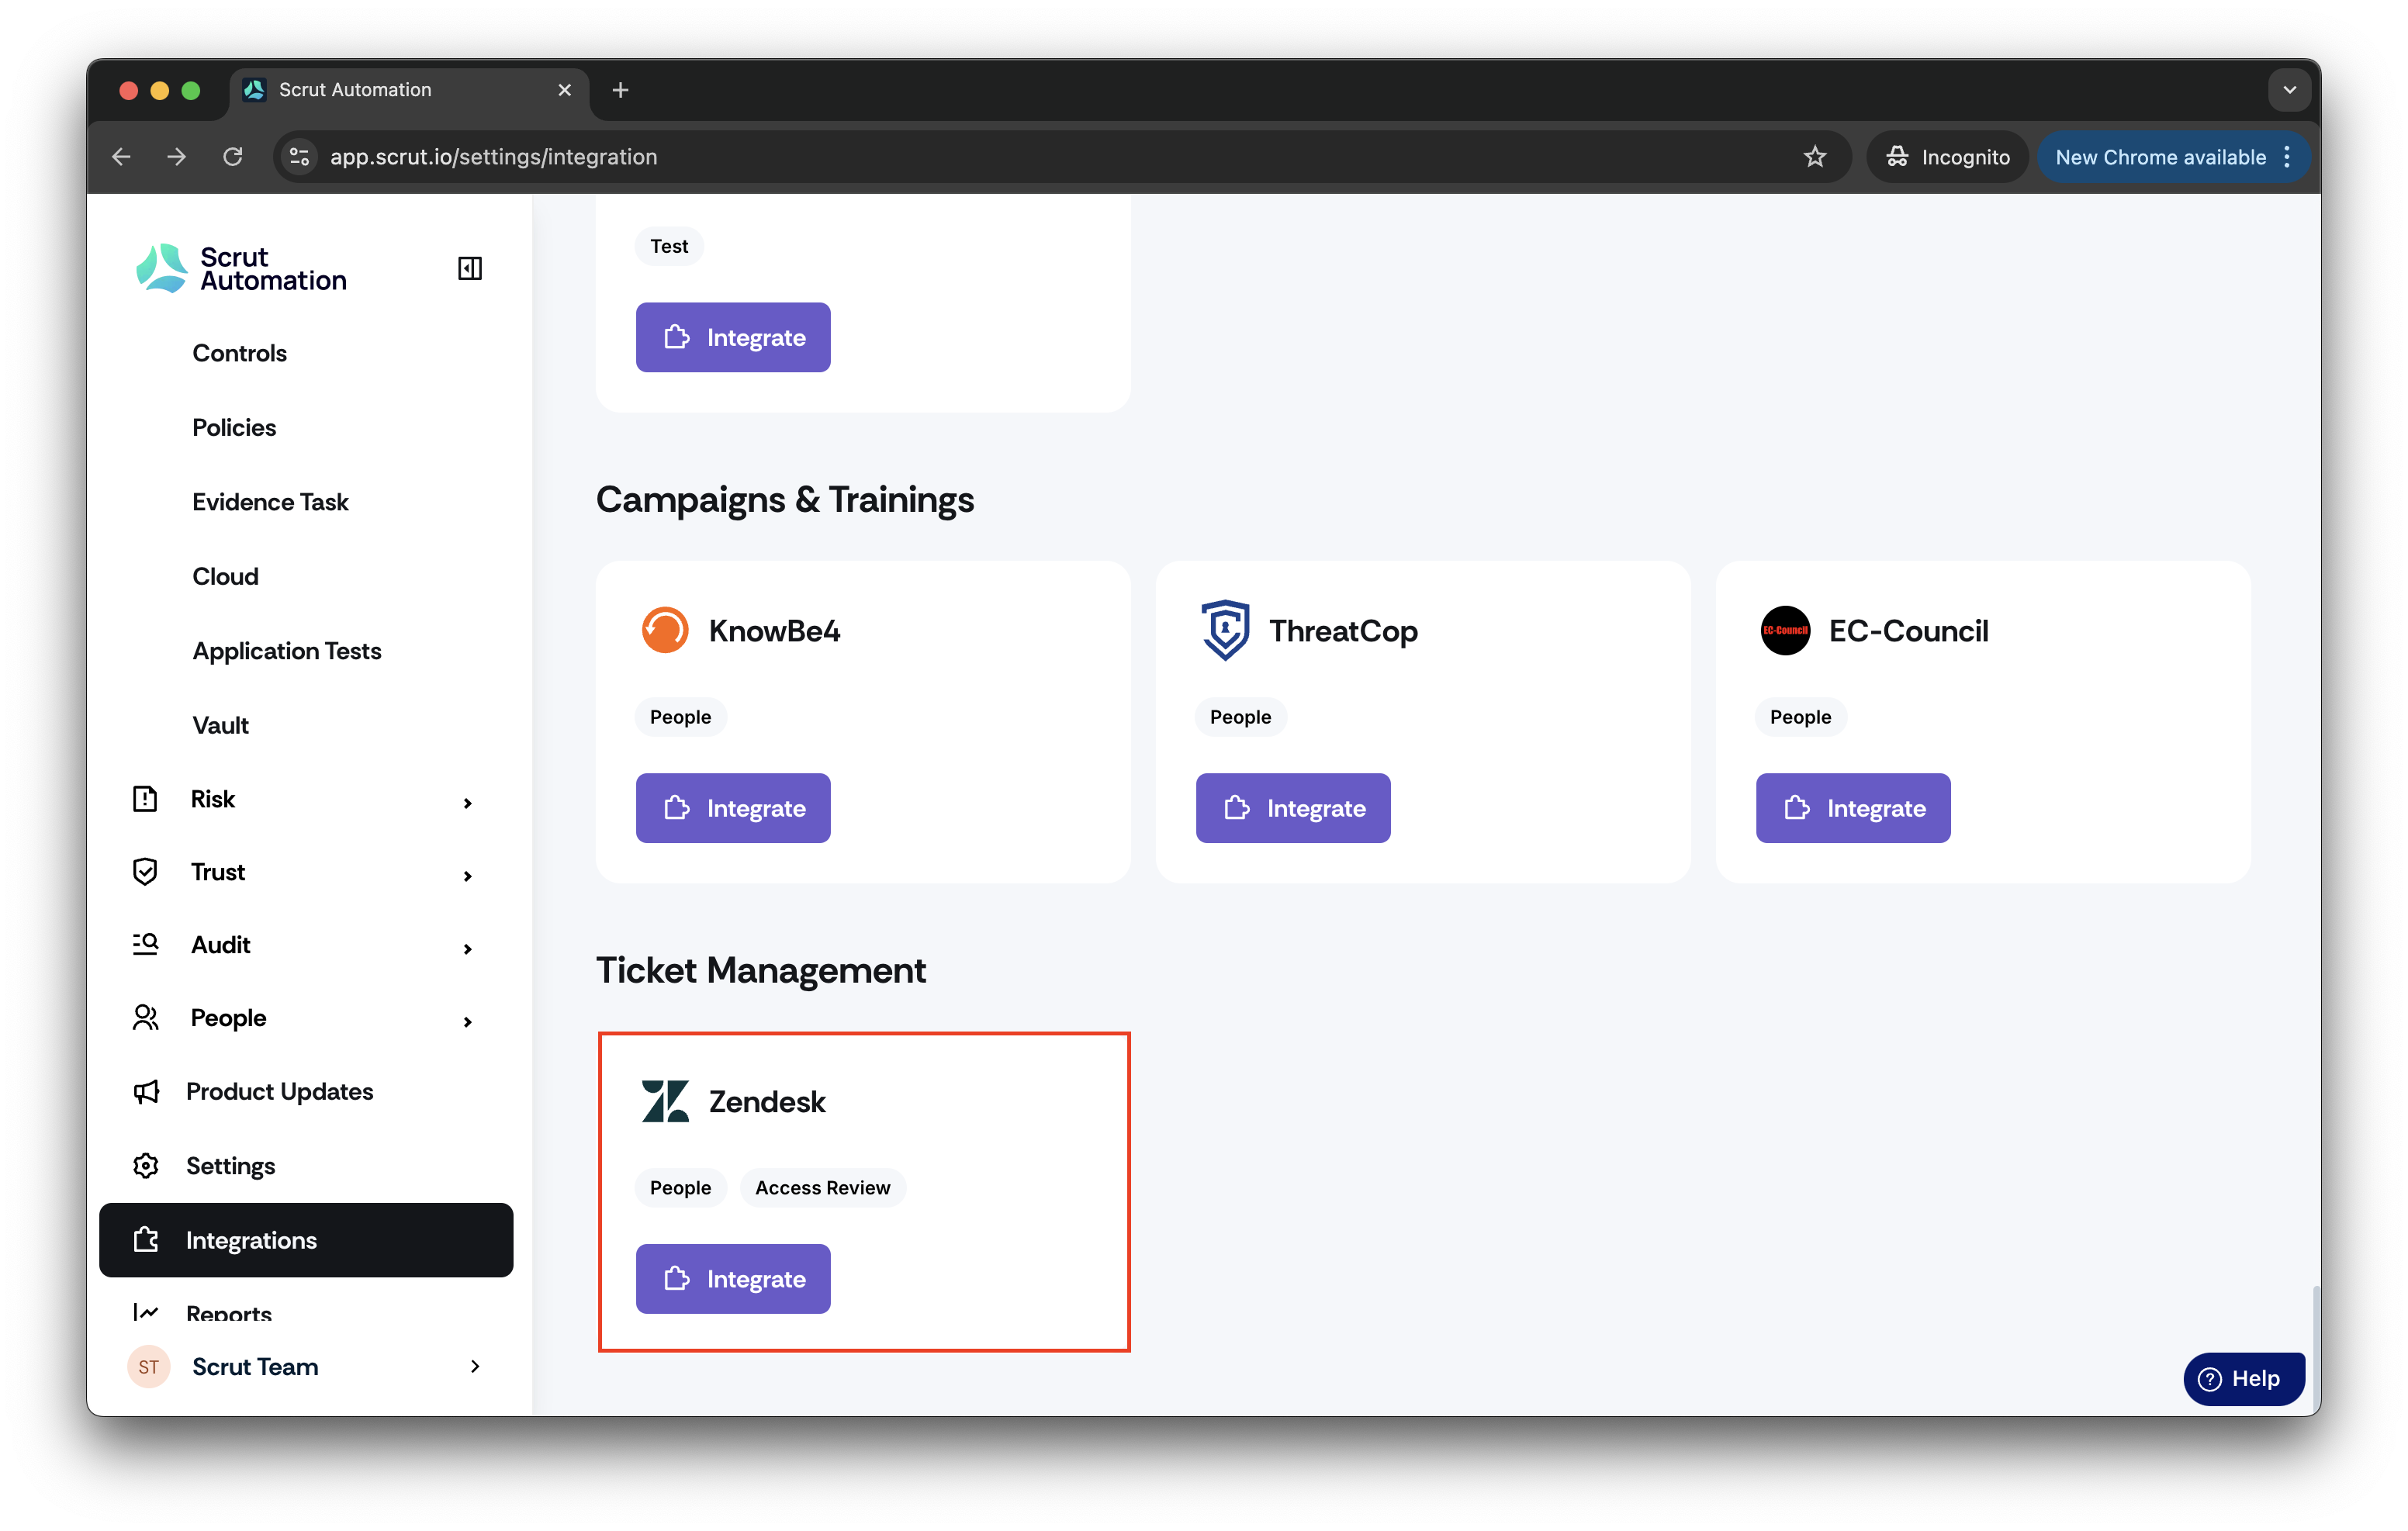Click the ThreatCop shield logo
Image resolution: width=2408 pixels, height=1531 pixels.
point(1224,630)
